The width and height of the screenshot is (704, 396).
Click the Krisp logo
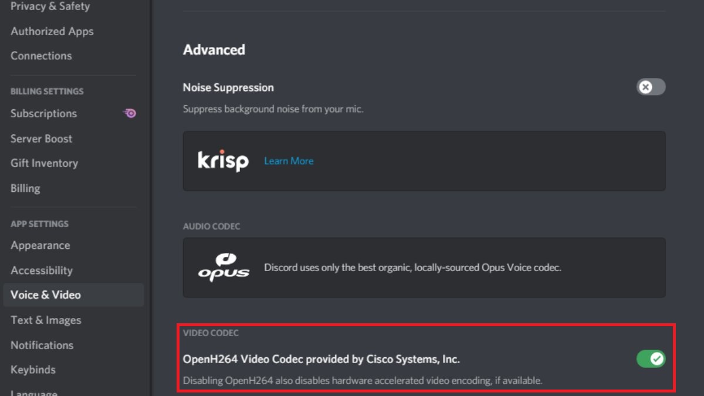tap(223, 161)
